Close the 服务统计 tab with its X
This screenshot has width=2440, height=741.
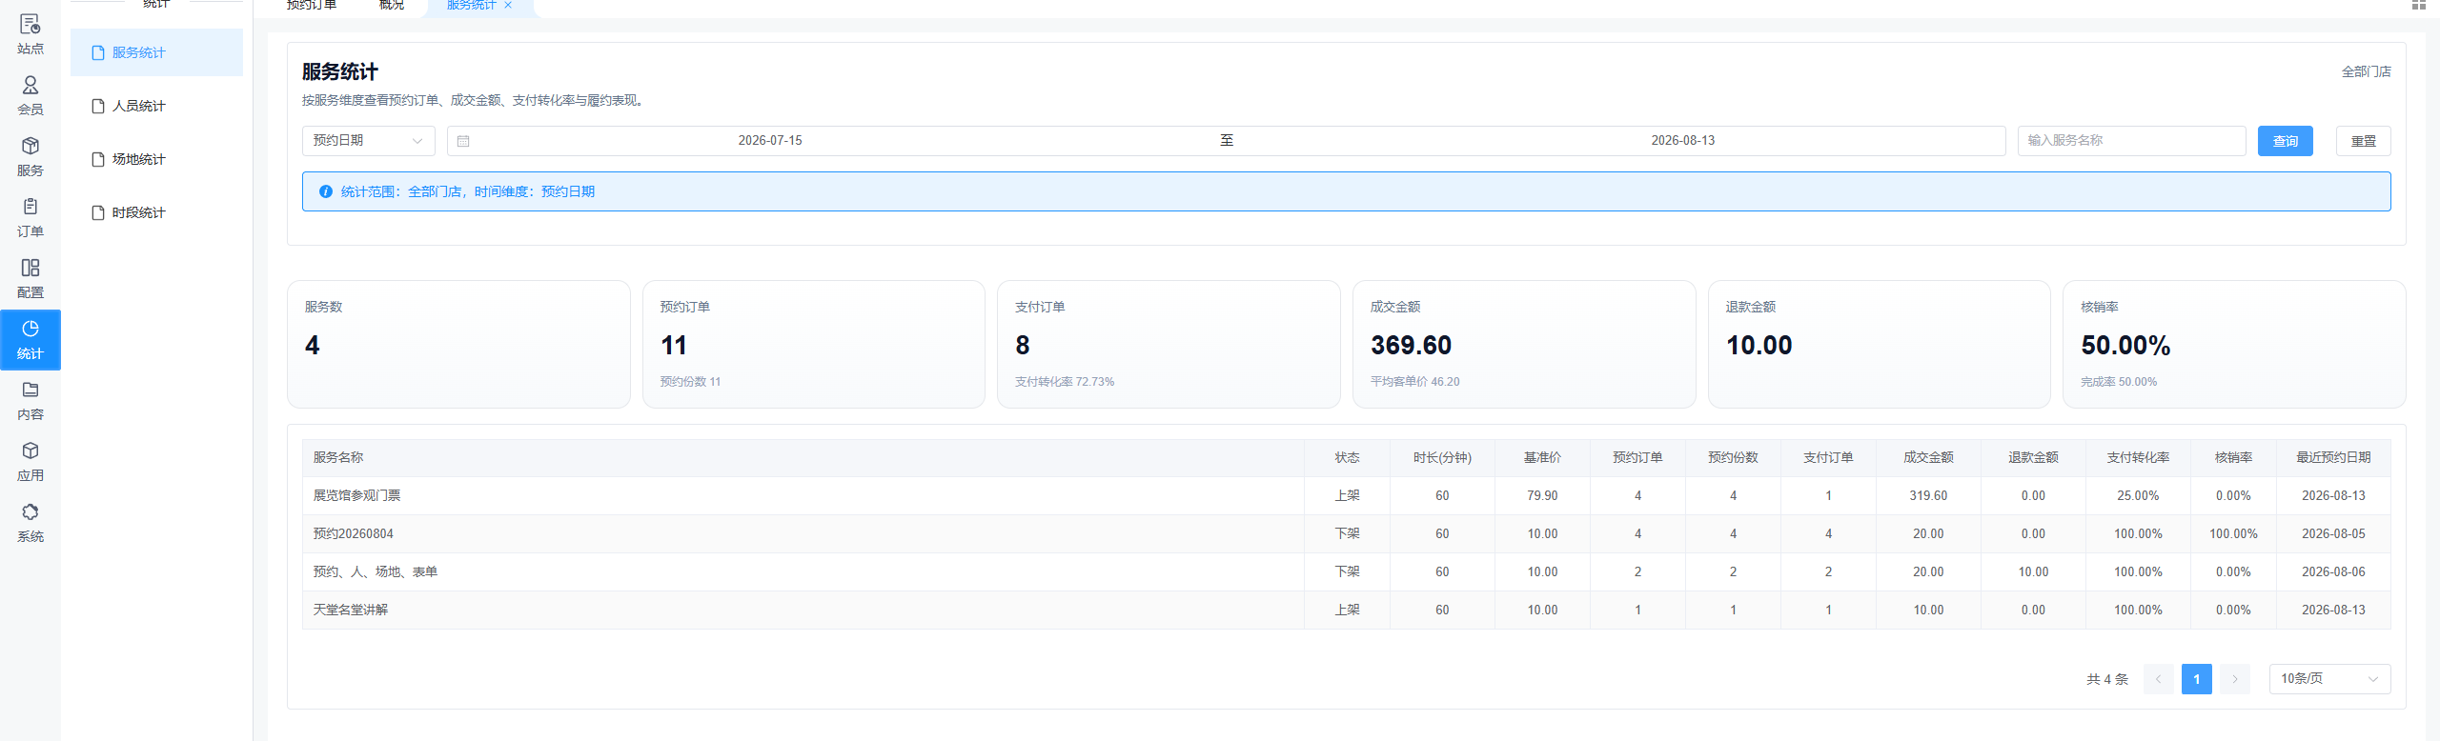coord(508,5)
